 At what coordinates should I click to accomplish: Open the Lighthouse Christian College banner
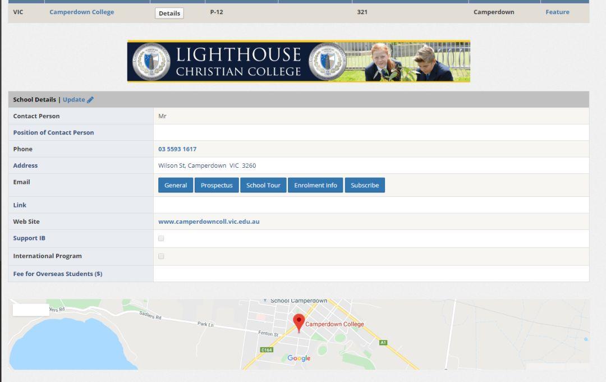click(299, 61)
